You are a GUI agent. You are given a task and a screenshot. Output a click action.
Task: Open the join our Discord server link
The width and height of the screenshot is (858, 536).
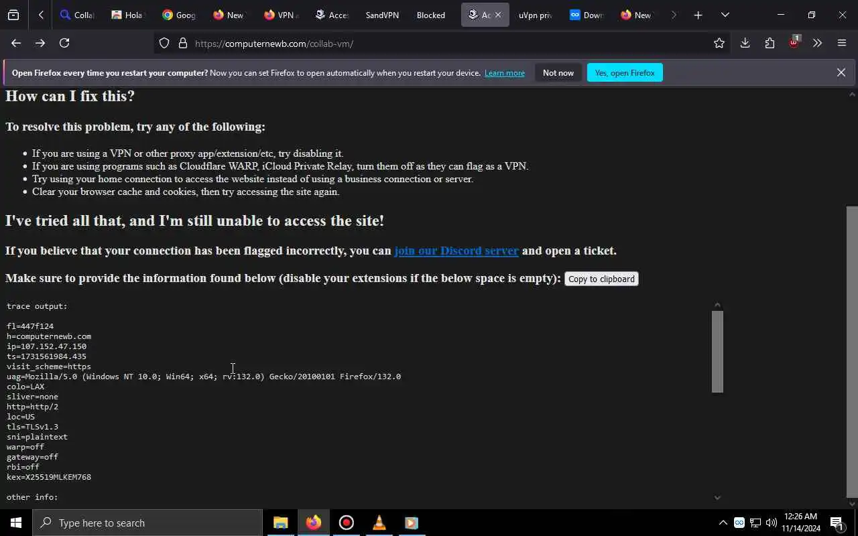456,251
